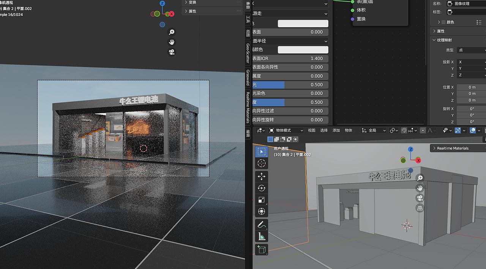Open the 颜色 presets list icon

tap(479, 22)
